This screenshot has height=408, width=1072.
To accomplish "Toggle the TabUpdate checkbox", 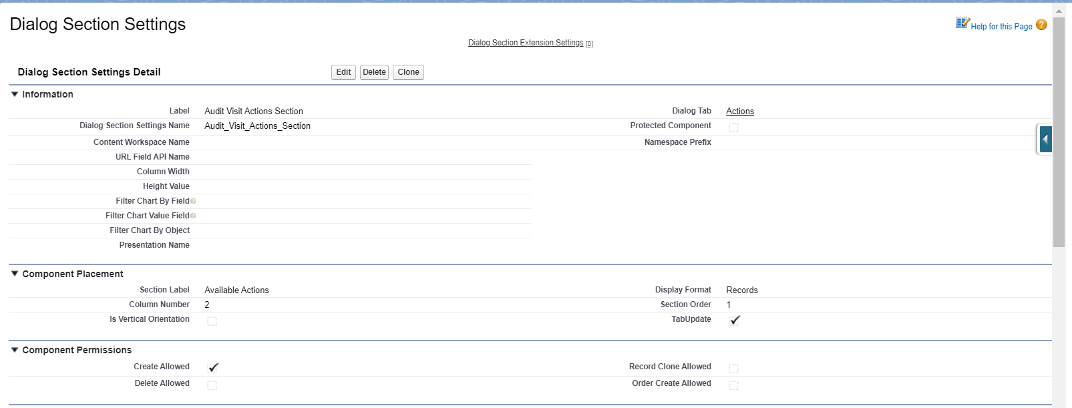I will [734, 321].
